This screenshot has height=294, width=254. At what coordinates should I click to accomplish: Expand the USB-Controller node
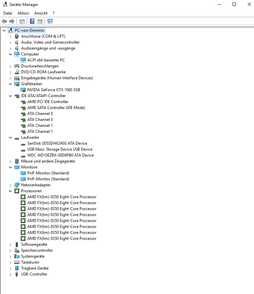11,275
